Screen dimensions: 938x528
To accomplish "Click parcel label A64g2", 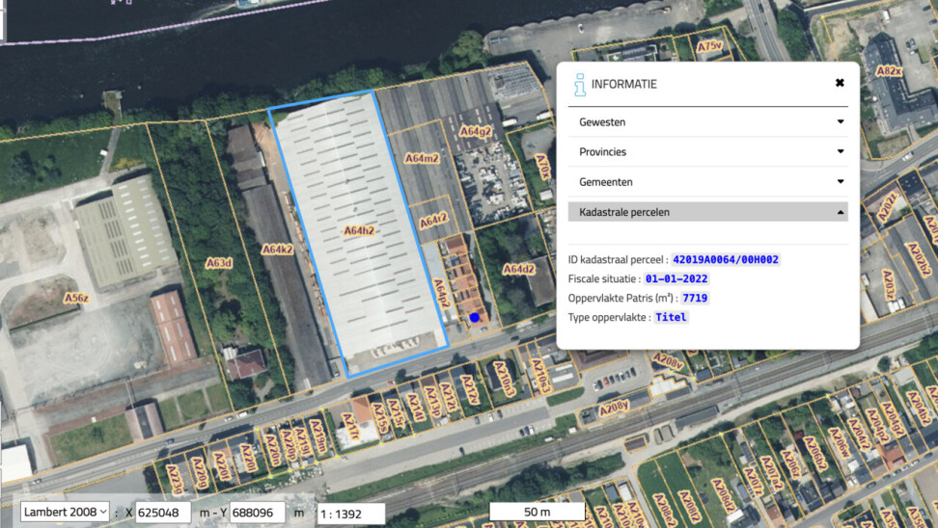I will click(x=475, y=131).
